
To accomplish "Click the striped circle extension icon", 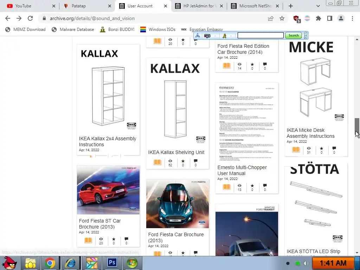I will (x=307, y=18).
